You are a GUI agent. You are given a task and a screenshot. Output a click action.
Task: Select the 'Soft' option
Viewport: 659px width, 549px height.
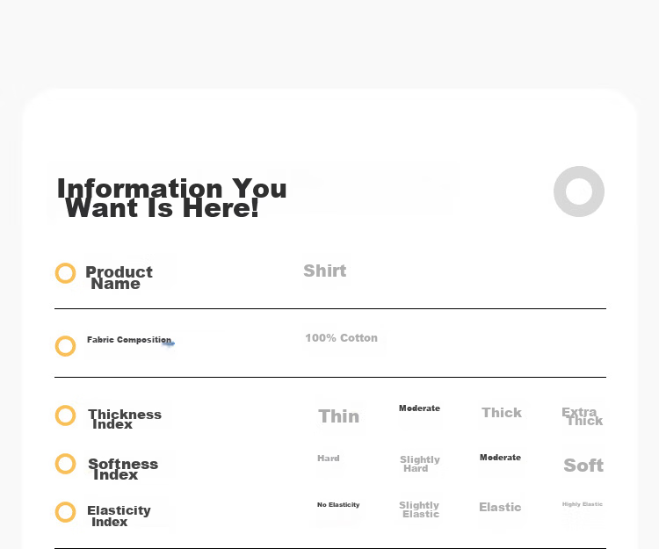tap(583, 465)
